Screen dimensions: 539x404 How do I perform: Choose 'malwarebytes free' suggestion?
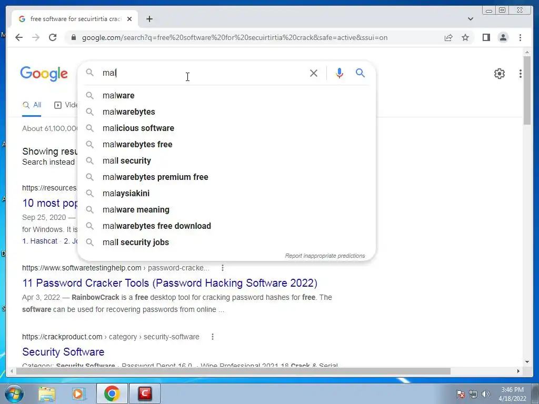coord(226,144)
